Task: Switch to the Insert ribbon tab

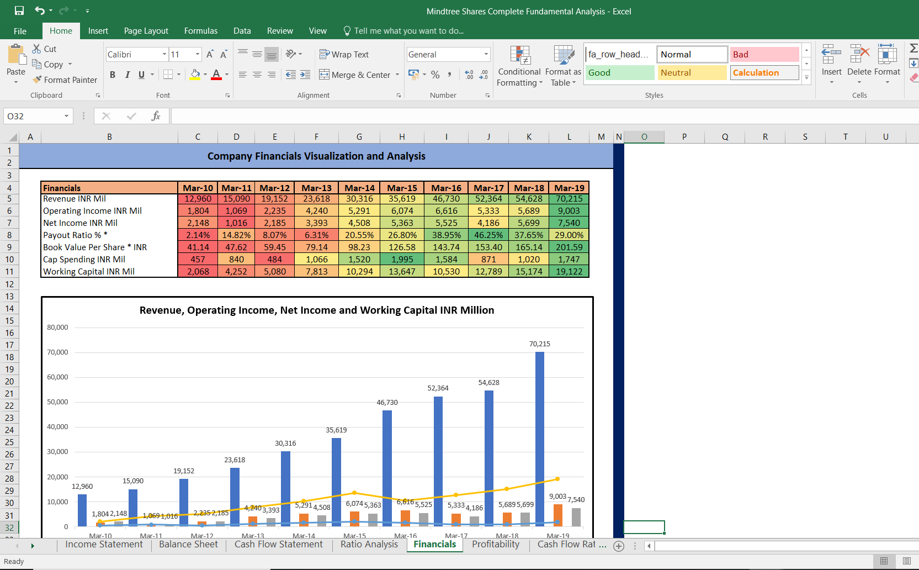Action: (x=98, y=31)
